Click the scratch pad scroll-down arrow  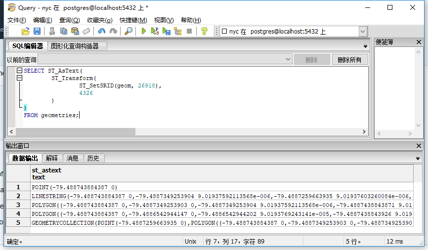coord(418,125)
